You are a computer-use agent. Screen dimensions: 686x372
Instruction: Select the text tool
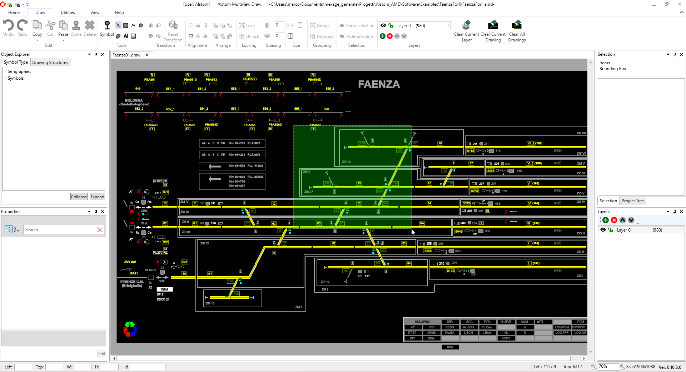click(126, 36)
